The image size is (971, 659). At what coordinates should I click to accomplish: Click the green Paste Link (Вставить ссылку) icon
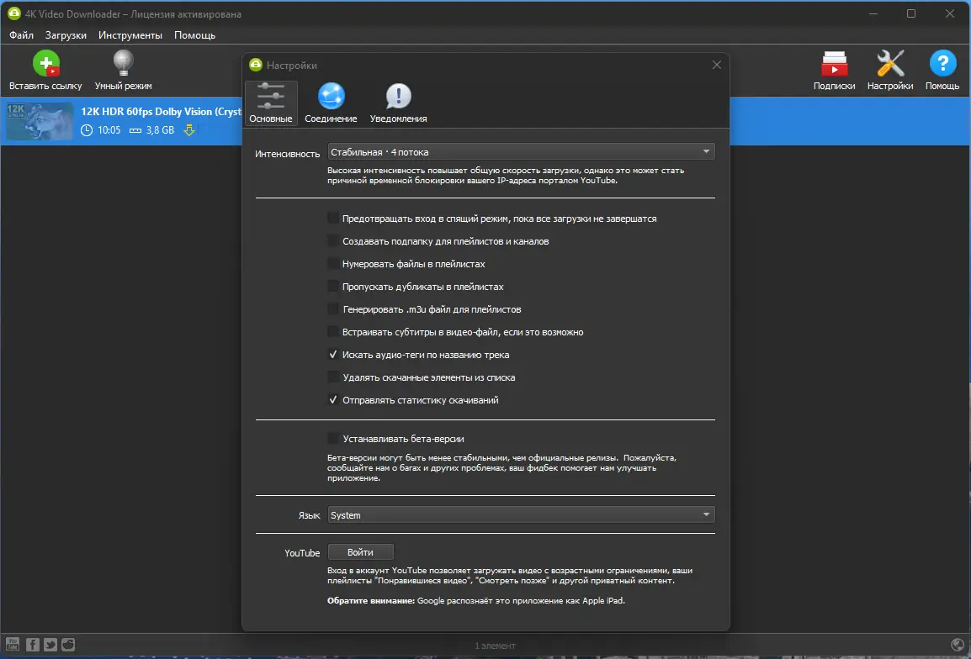coord(45,63)
